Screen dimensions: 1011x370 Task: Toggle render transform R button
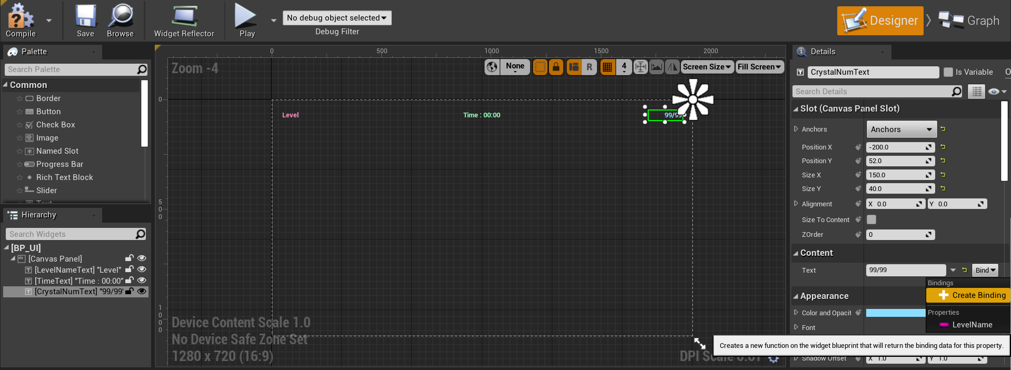pos(589,67)
